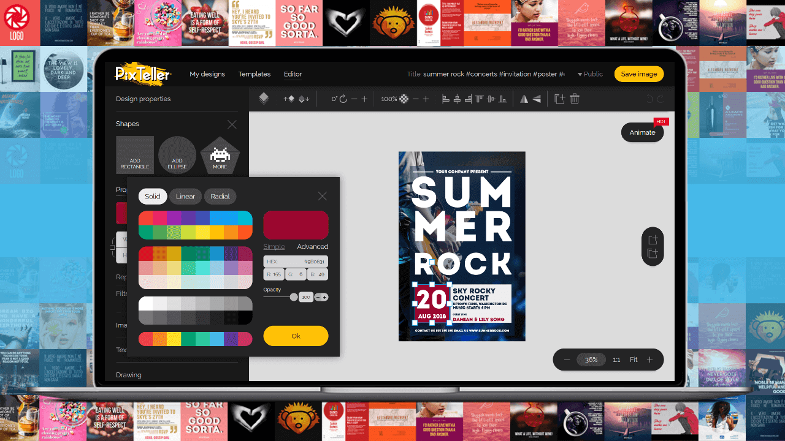Decrease layer opacity with toolbar minus

coord(415,99)
